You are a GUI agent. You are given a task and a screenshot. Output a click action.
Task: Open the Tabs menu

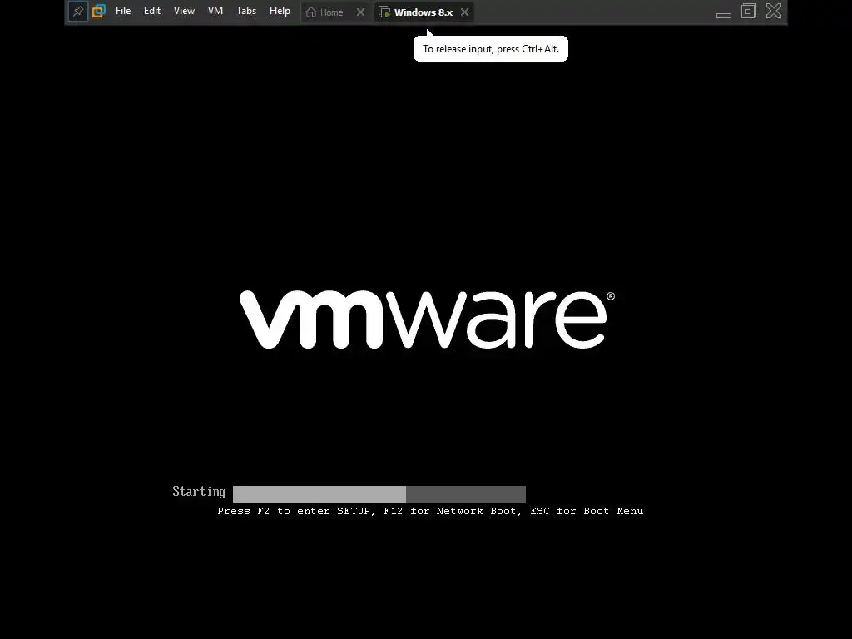[x=246, y=11]
